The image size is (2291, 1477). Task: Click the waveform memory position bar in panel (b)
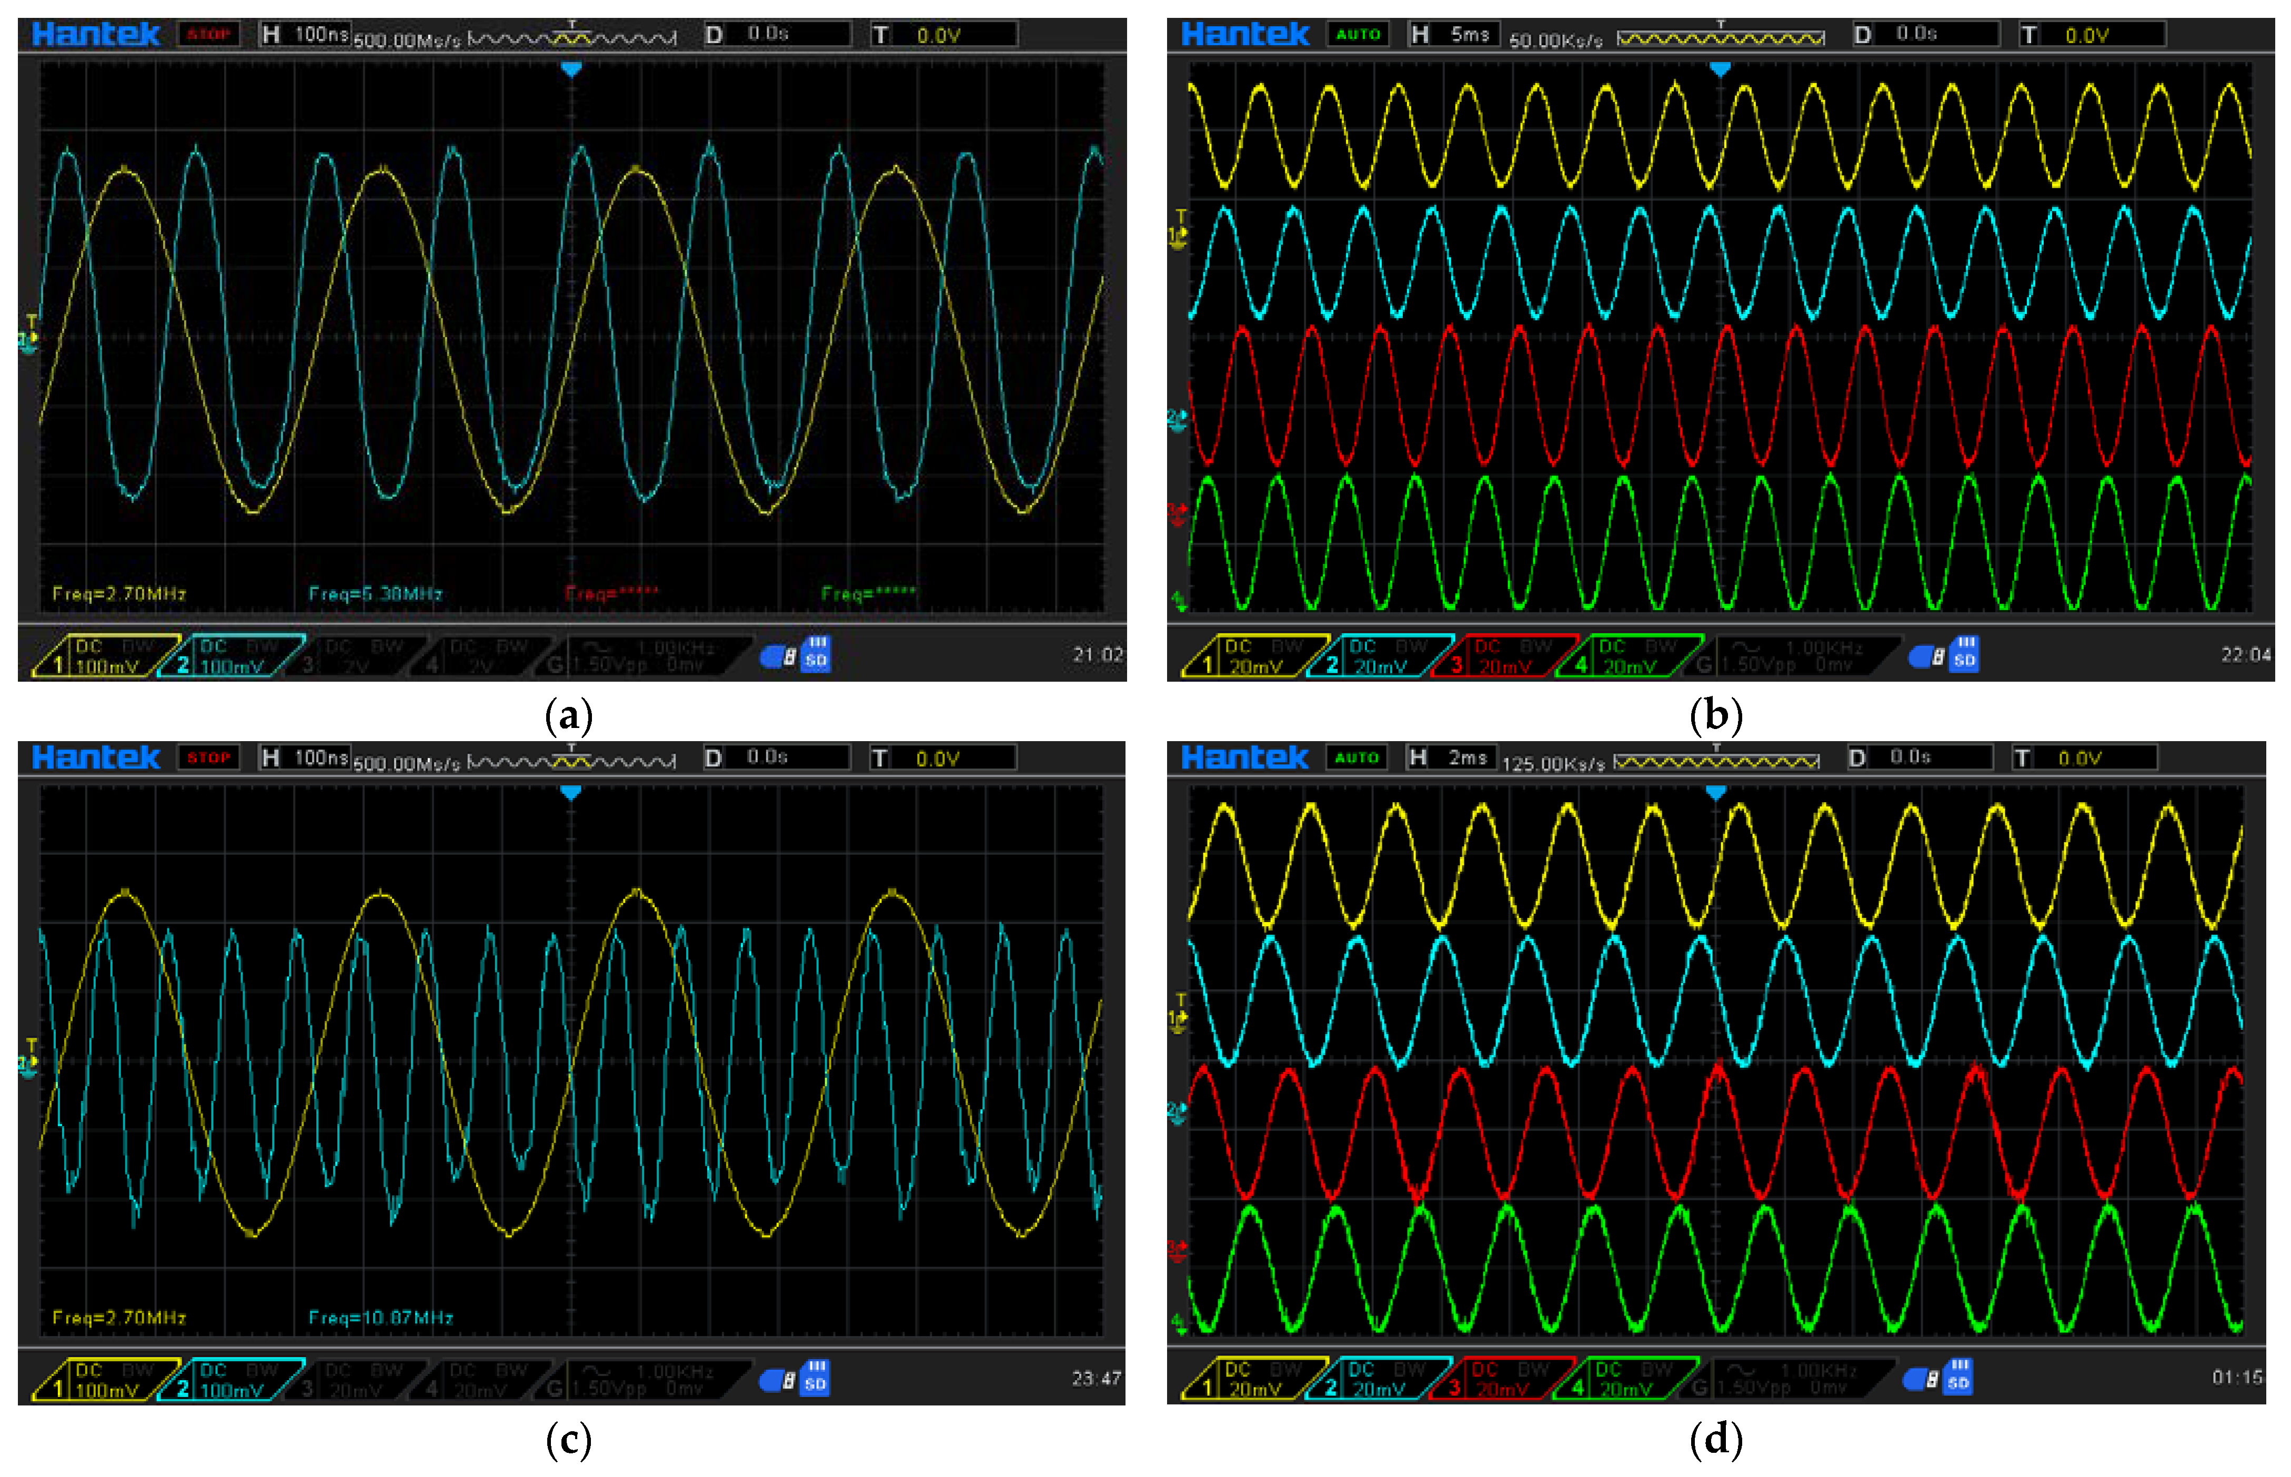1720,38
